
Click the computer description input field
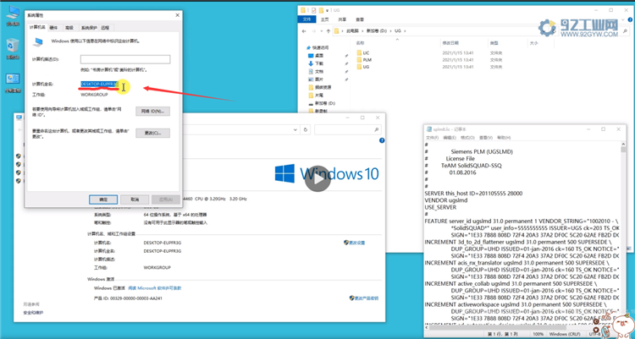125,59
